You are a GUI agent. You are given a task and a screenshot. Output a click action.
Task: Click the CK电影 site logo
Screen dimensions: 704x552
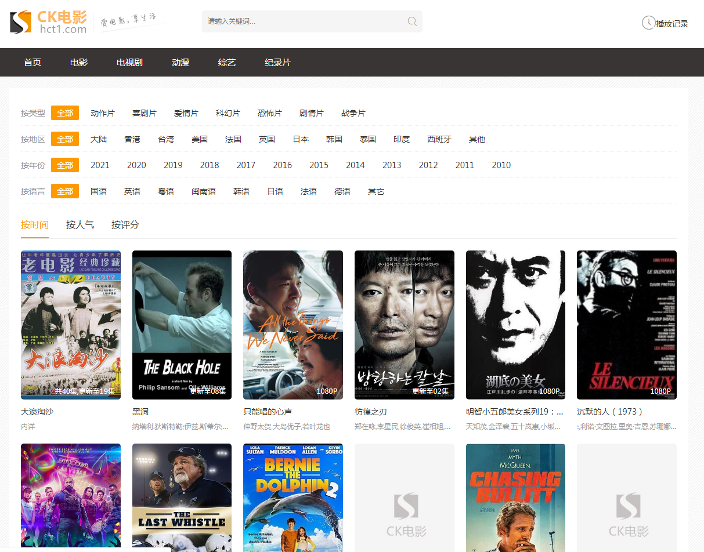(49, 22)
